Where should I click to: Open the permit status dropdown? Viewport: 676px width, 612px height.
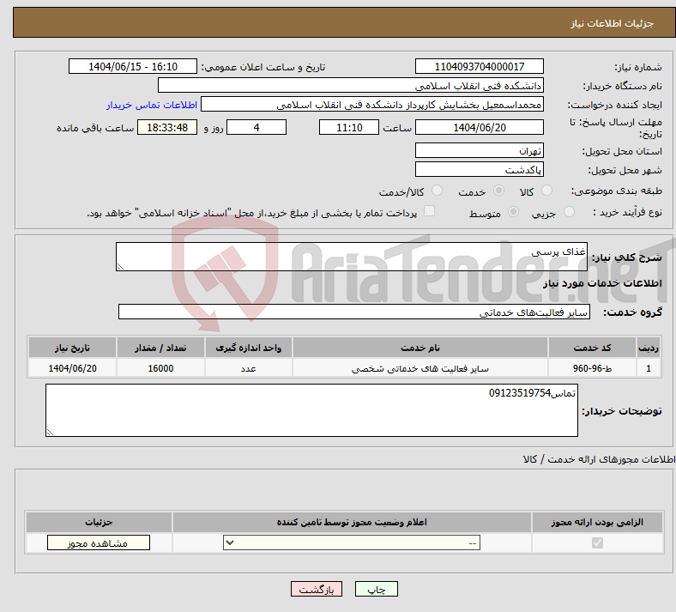[352, 542]
